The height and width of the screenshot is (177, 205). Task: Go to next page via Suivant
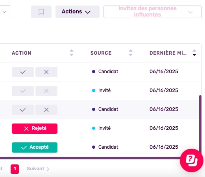pyautogui.click(x=38, y=169)
